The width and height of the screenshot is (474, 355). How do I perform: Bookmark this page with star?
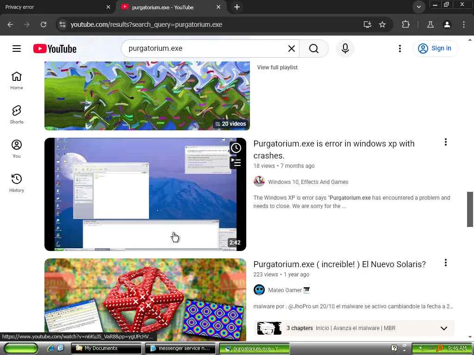[382, 24]
